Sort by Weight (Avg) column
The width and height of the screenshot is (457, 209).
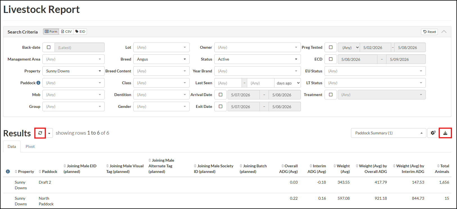pos(342,169)
